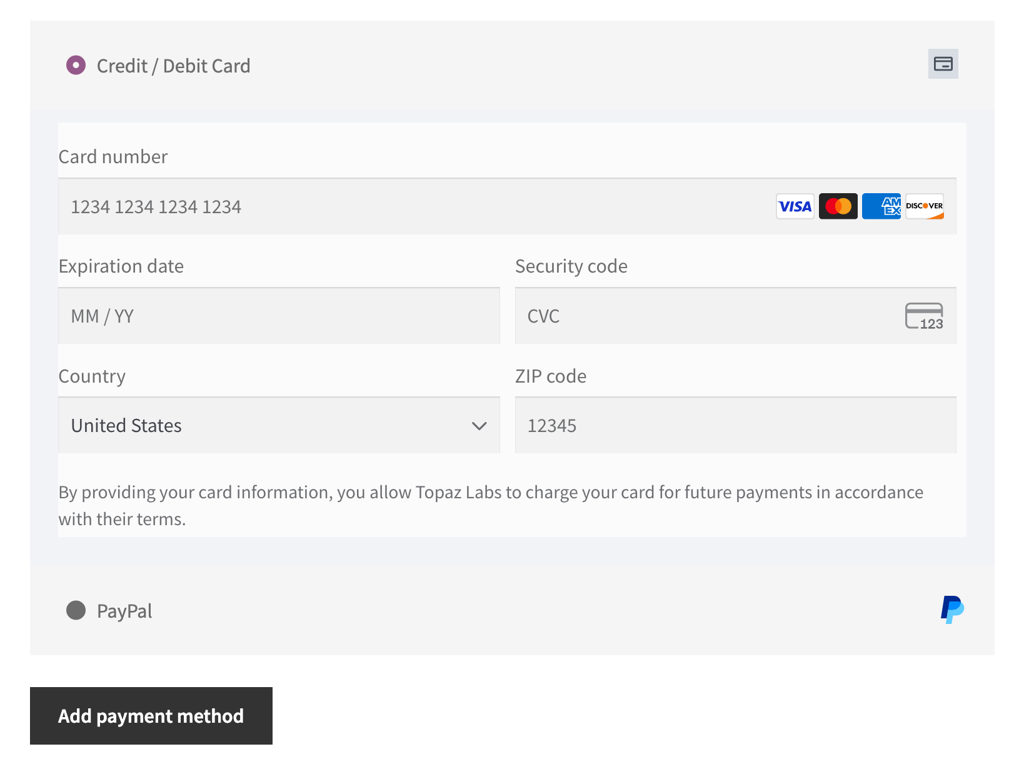Click the PayPal option label text
The image size is (1009, 774).
coord(124,611)
